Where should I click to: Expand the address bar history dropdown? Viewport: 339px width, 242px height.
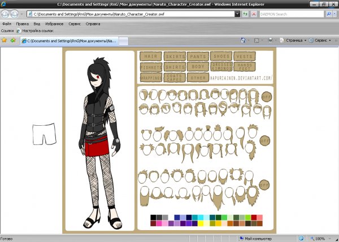click(x=237, y=14)
